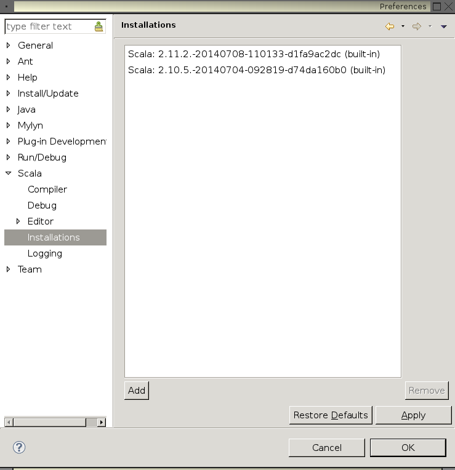Click the forward navigation arrow icon
The height and width of the screenshot is (470, 455).
[417, 26]
